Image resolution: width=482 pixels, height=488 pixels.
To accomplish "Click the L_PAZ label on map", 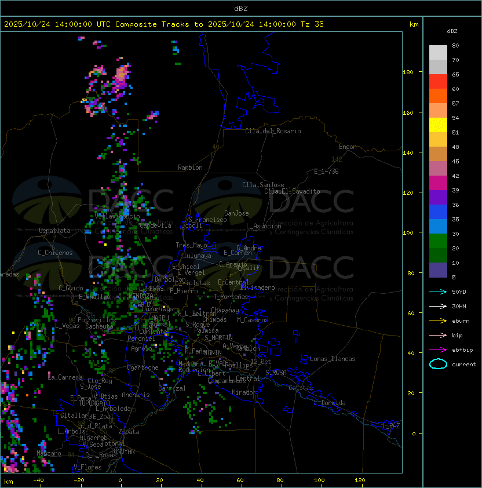I will [x=391, y=426].
